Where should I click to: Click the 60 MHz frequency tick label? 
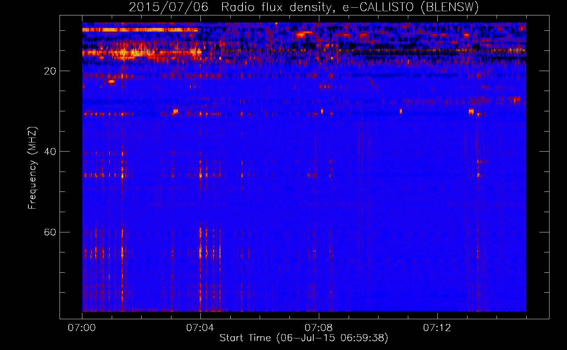(50, 232)
